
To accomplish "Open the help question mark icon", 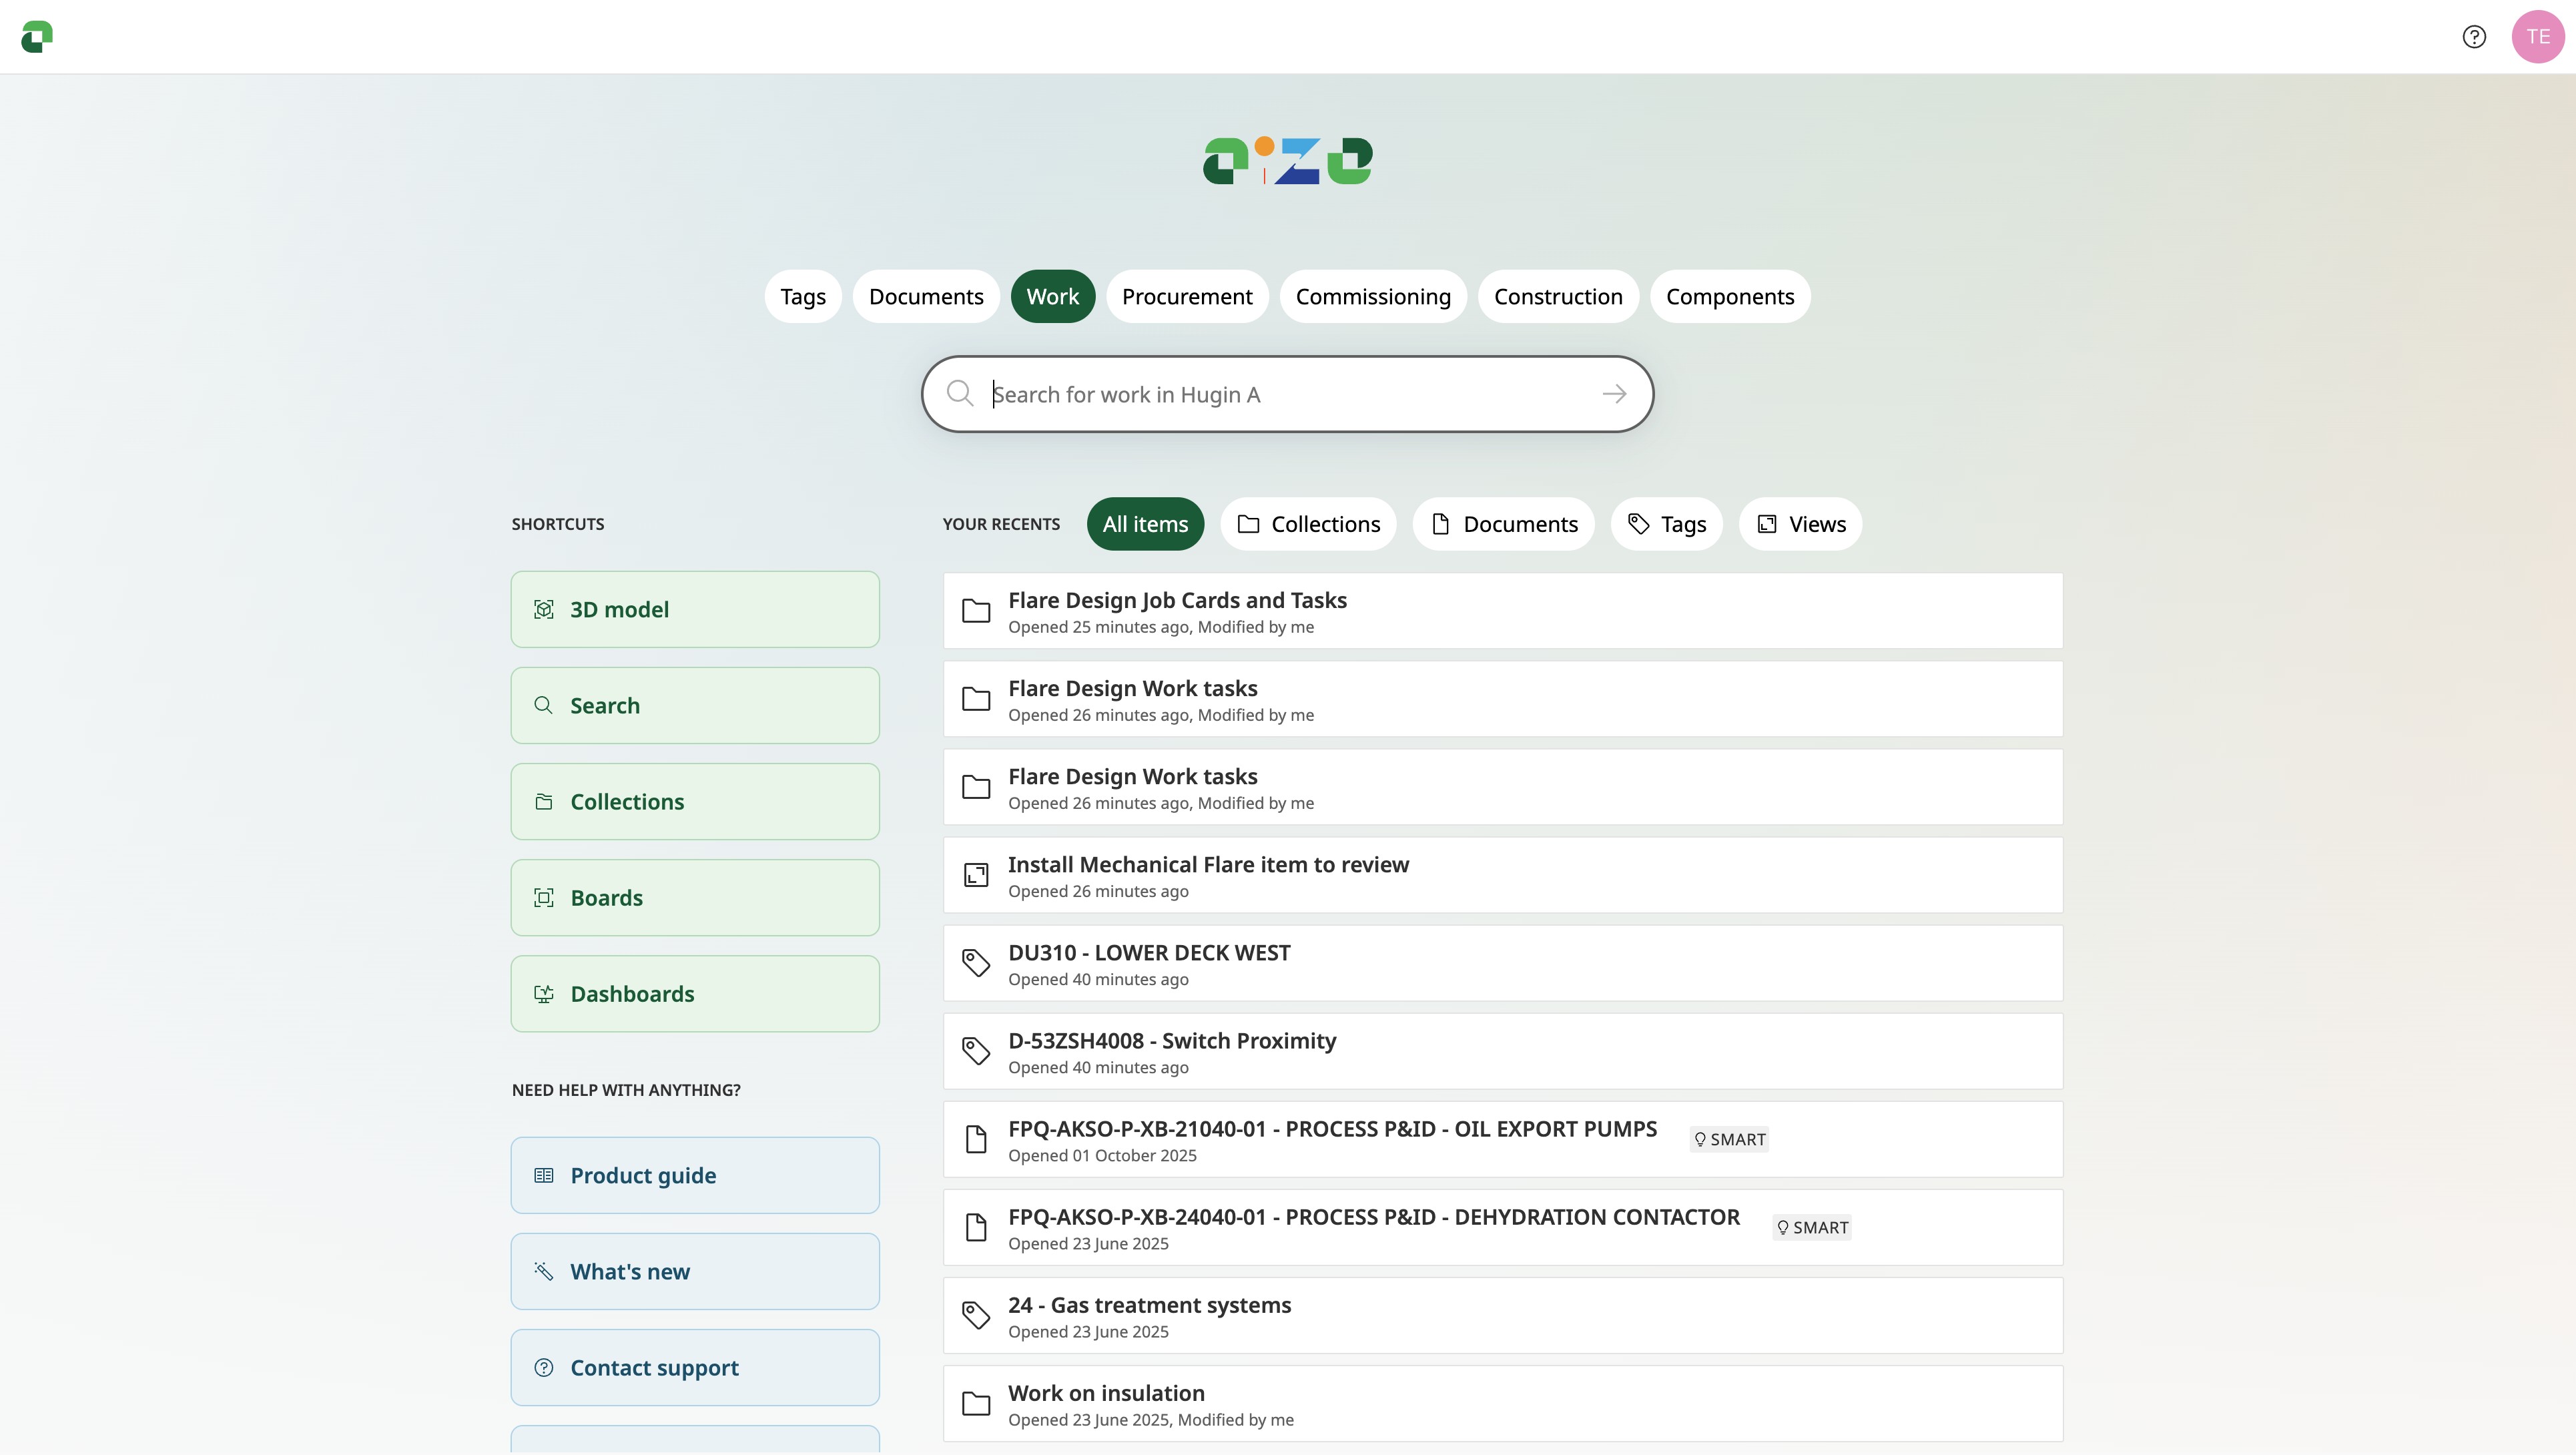I will 2473,37.
